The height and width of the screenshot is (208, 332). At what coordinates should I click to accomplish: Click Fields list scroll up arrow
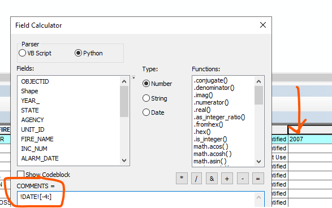coord(124,81)
